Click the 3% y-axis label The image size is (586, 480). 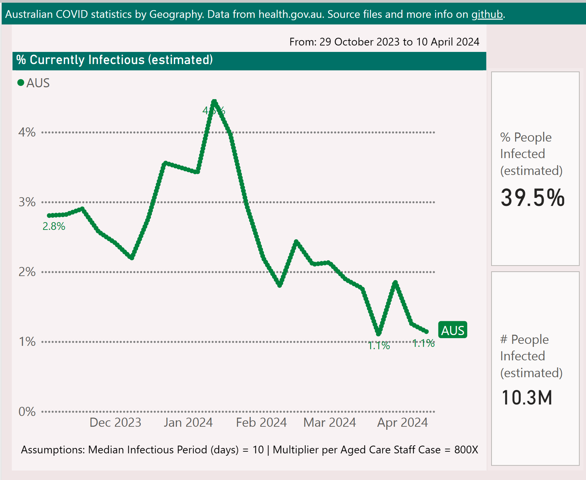coord(27,202)
